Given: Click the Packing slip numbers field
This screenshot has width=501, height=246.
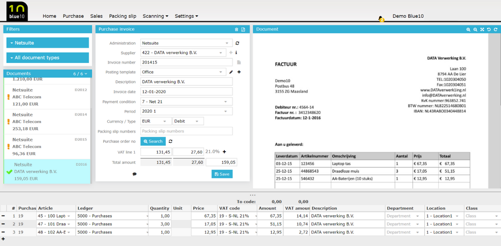Looking at the screenshot, I should pyautogui.click(x=187, y=131).
